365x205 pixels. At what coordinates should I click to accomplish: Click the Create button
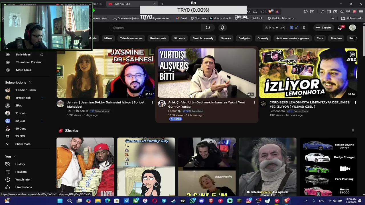pos(323,28)
